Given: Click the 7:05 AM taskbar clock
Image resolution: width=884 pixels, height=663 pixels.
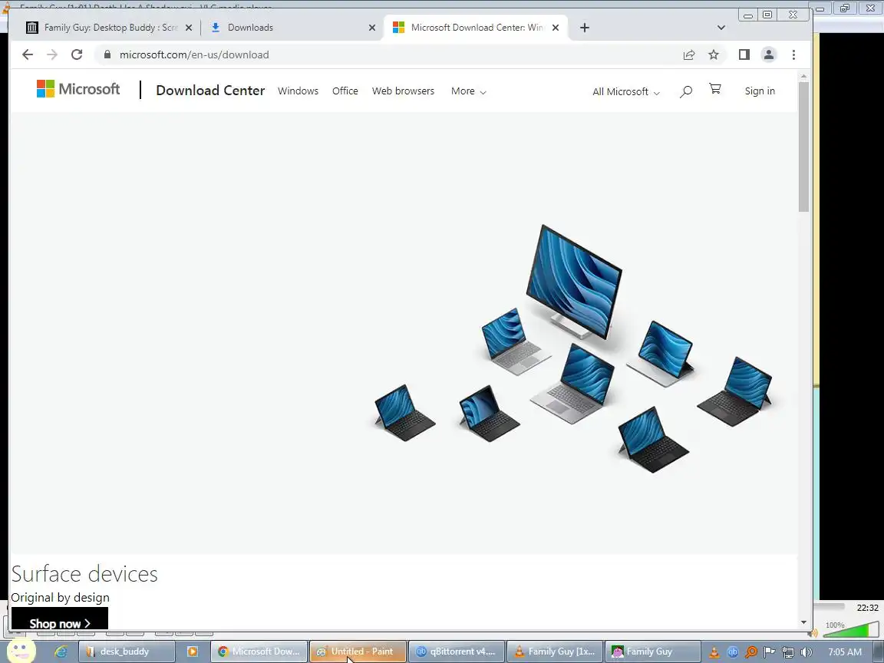Looking at the screenshot, I should pos(845,652).
